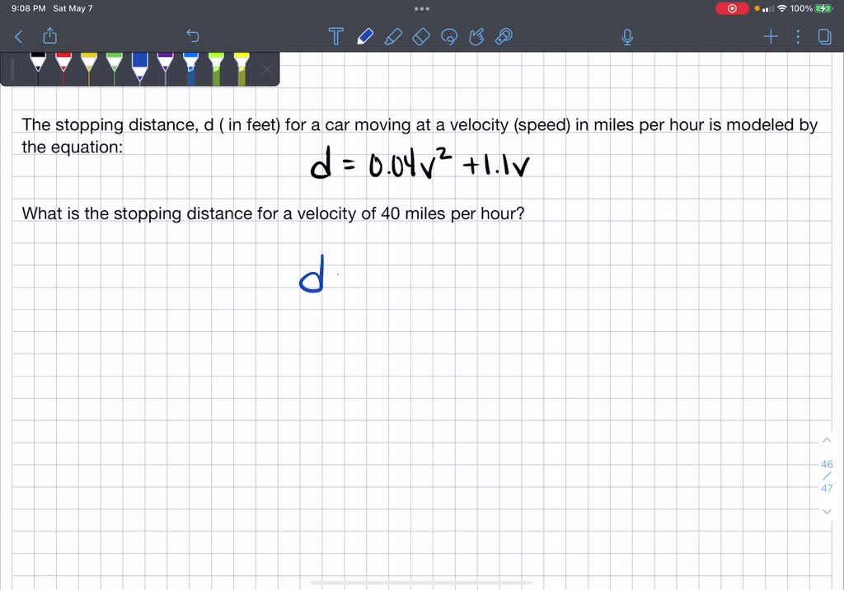The height and width of the screenshot is (590, 844).
Task: Switch the pen to the red preset
Action: point(65,66)
